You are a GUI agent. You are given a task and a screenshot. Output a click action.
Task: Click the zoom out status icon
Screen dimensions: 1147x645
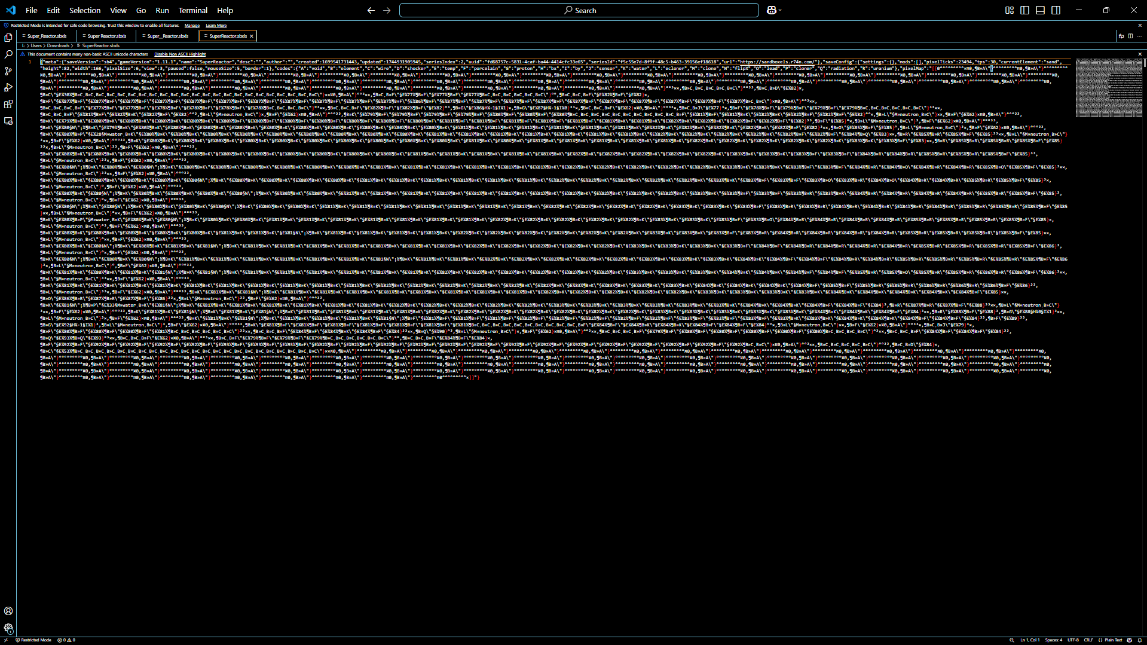tap(1012, 640)
